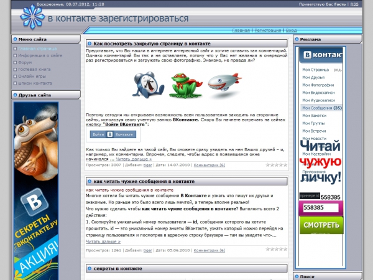Rate the first article with the star rating
The height and width of the screenshot is (280, 373).
[277, 165]
